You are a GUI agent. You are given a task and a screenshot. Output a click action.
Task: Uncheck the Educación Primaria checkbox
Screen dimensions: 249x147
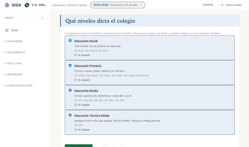coord(70,66)
